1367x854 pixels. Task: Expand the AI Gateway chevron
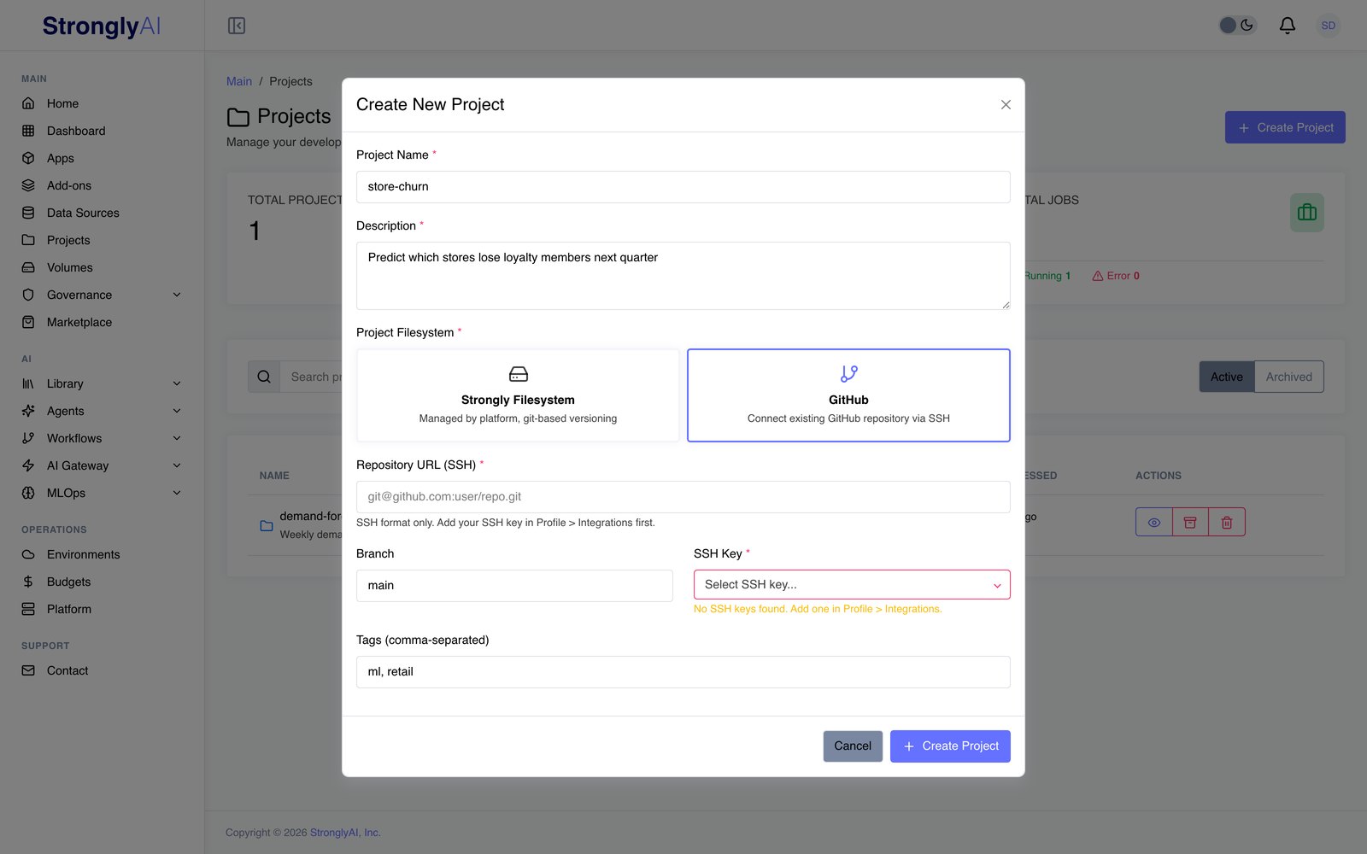pyautogui.click(x=177, y=465)
